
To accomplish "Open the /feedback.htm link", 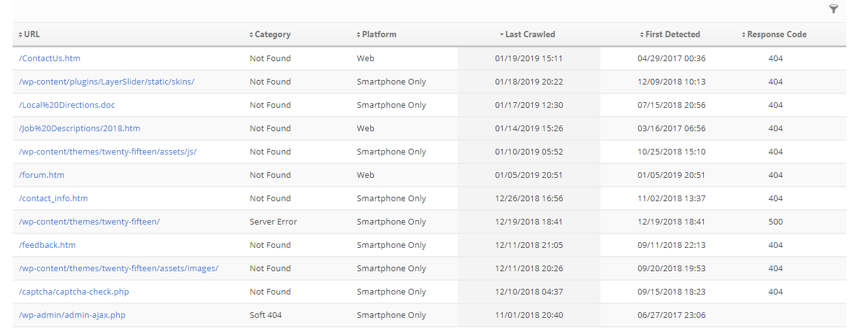I will (x=47, y=245).
